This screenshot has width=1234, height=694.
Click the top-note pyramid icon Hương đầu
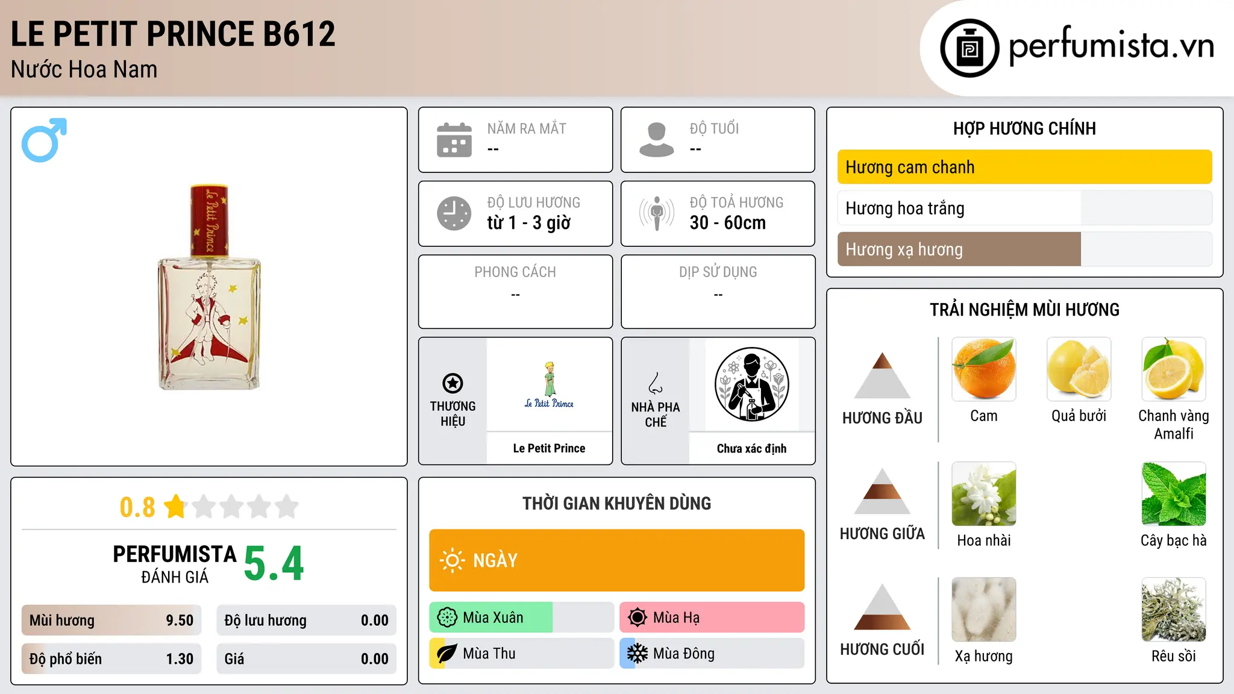tap(882, 375)
